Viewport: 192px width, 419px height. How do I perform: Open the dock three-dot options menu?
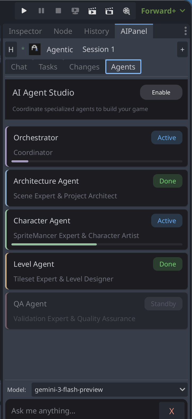click(185, 31)
